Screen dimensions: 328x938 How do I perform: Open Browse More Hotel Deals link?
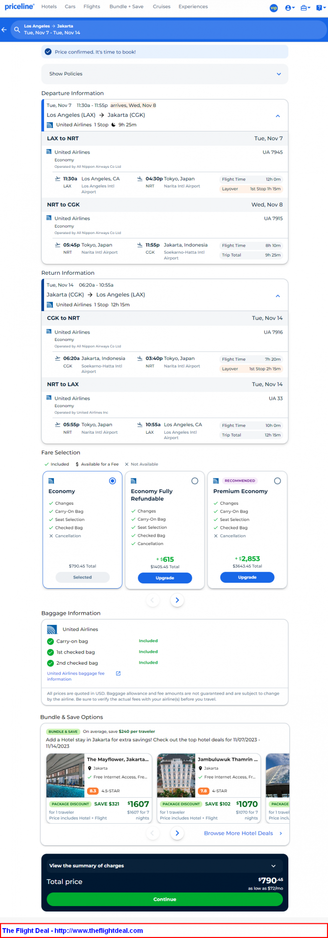(243, 834)
